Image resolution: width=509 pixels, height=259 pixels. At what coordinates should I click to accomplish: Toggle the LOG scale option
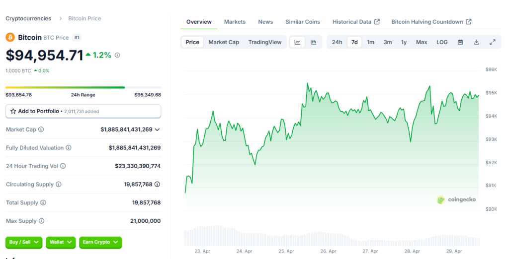[442, 42]
